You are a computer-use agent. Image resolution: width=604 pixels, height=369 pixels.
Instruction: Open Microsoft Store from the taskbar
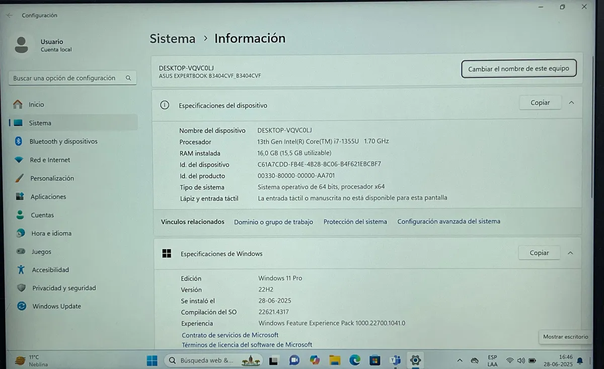[x=375, y=360]
